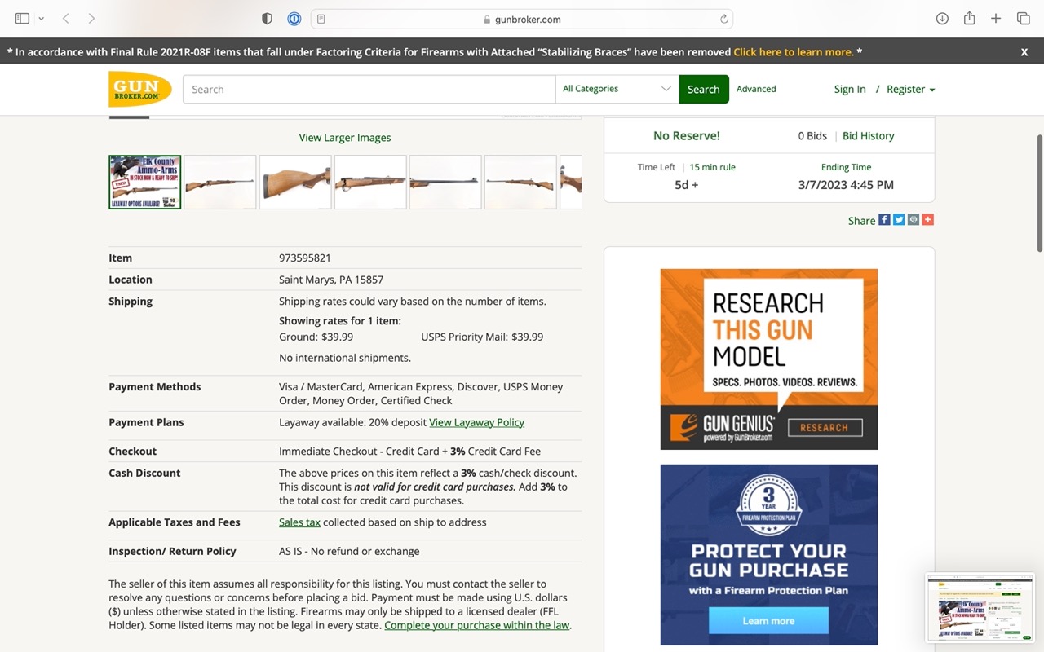Image resolution: width=1044 pixels, height=652 pixels.
Task: Open the privacy shield icon
Action: pyautogui.click(x=267, y=19)
